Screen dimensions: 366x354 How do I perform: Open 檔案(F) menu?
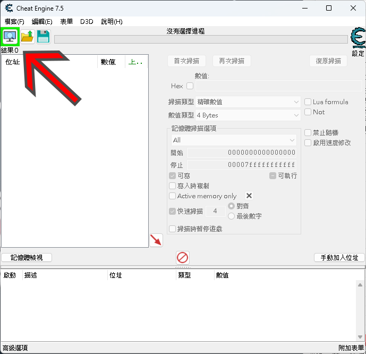coord(14,22)
